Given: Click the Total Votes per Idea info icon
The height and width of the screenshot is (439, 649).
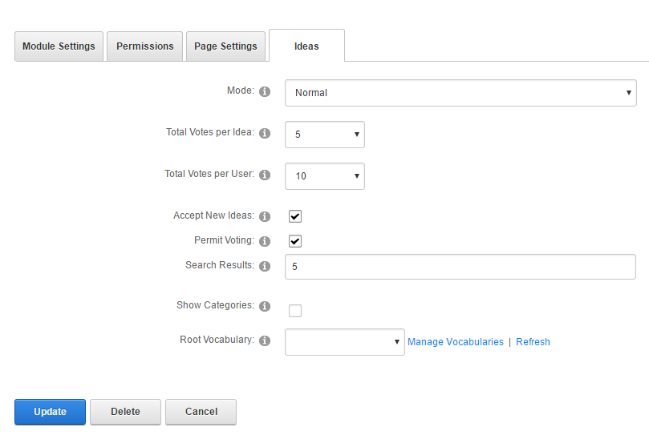Looking at the screenshot, I should click(265, 134).
